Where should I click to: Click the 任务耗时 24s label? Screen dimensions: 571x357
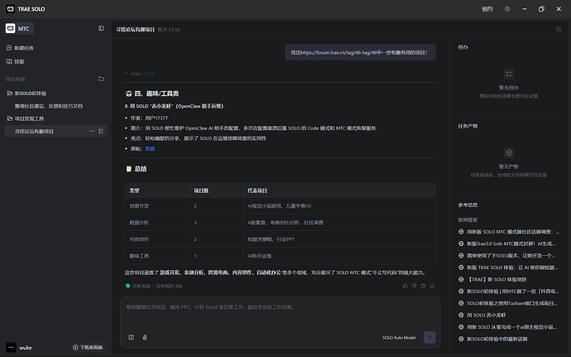(x=169, y=286)
